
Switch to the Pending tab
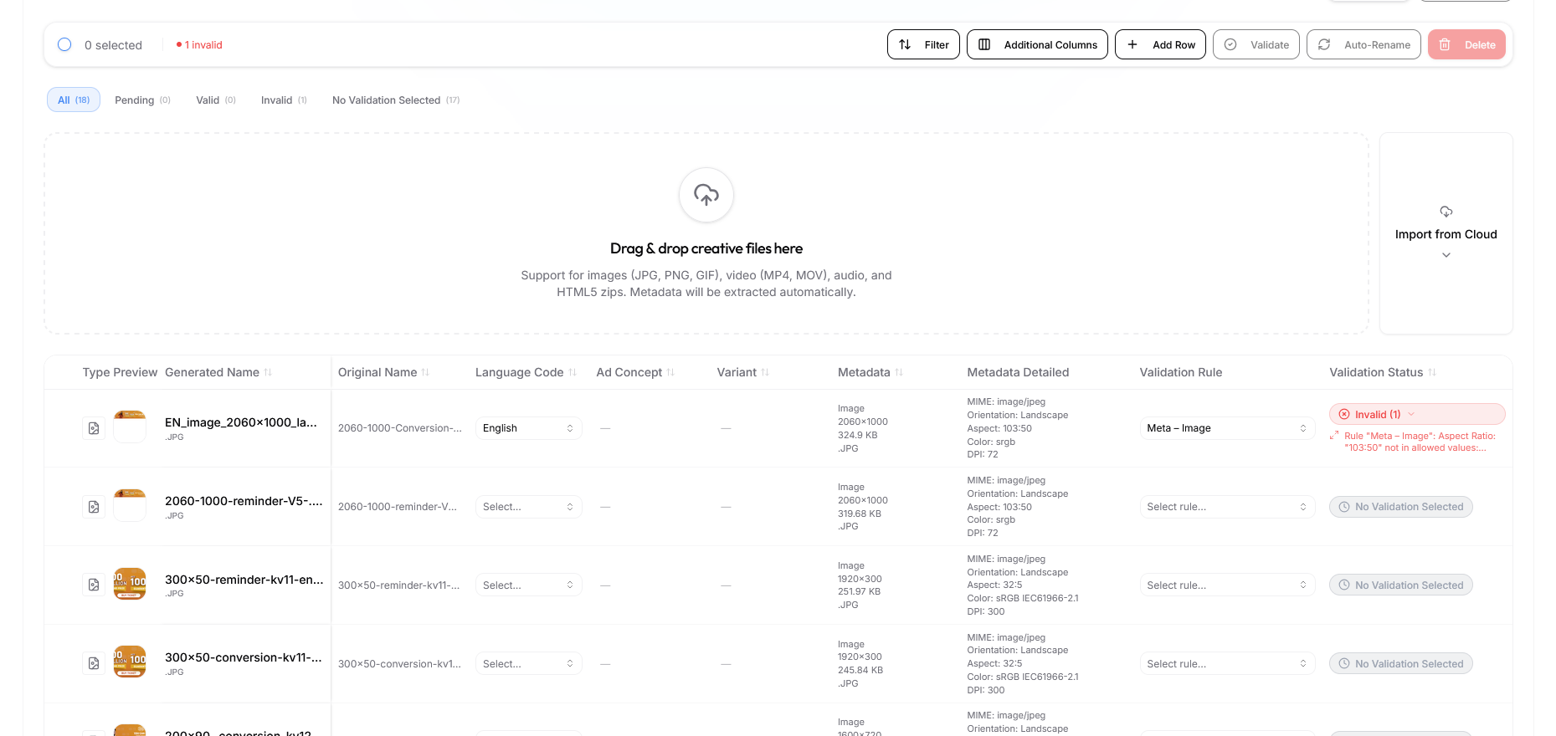[142, 100]
